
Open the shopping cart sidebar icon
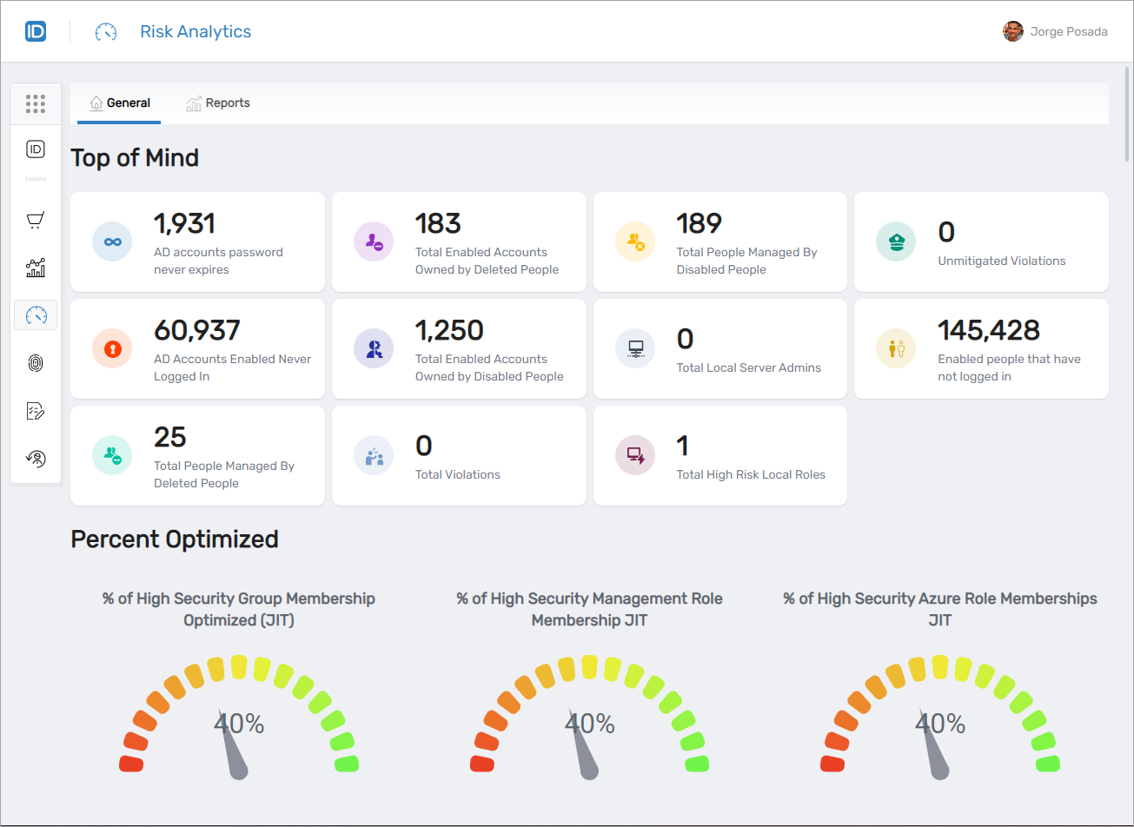[x=36, y=221]
